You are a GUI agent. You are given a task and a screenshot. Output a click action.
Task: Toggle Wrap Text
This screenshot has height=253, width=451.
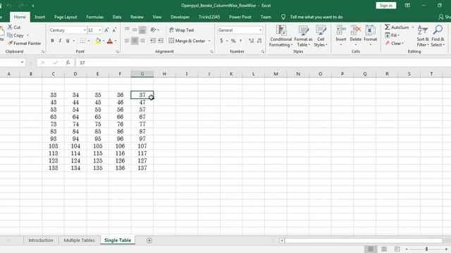pos(182,30)
